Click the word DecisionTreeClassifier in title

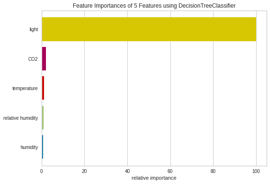coord(207,6)
